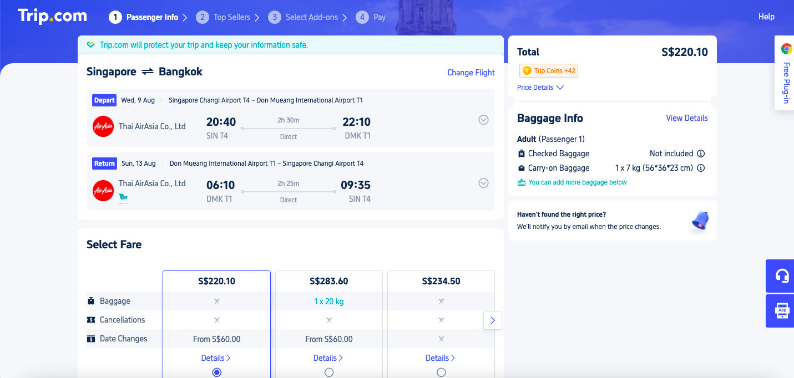Click the Checked Baggage suitcase icon
This screenshot has height=378, width=794.
click(522, 154)
